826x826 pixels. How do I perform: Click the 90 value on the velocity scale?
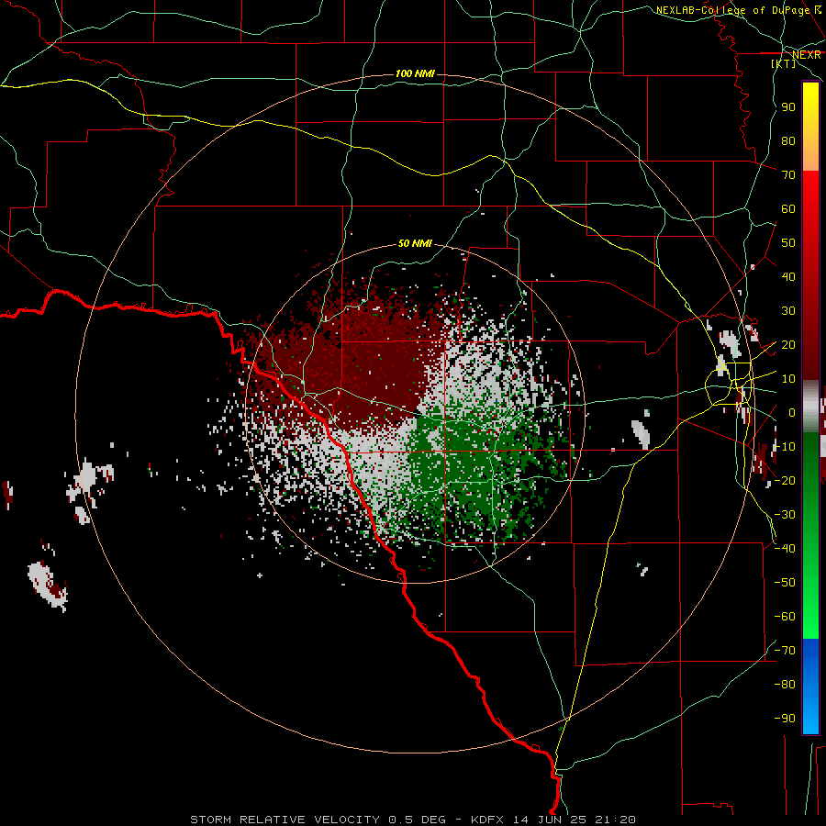pos(788,107)
